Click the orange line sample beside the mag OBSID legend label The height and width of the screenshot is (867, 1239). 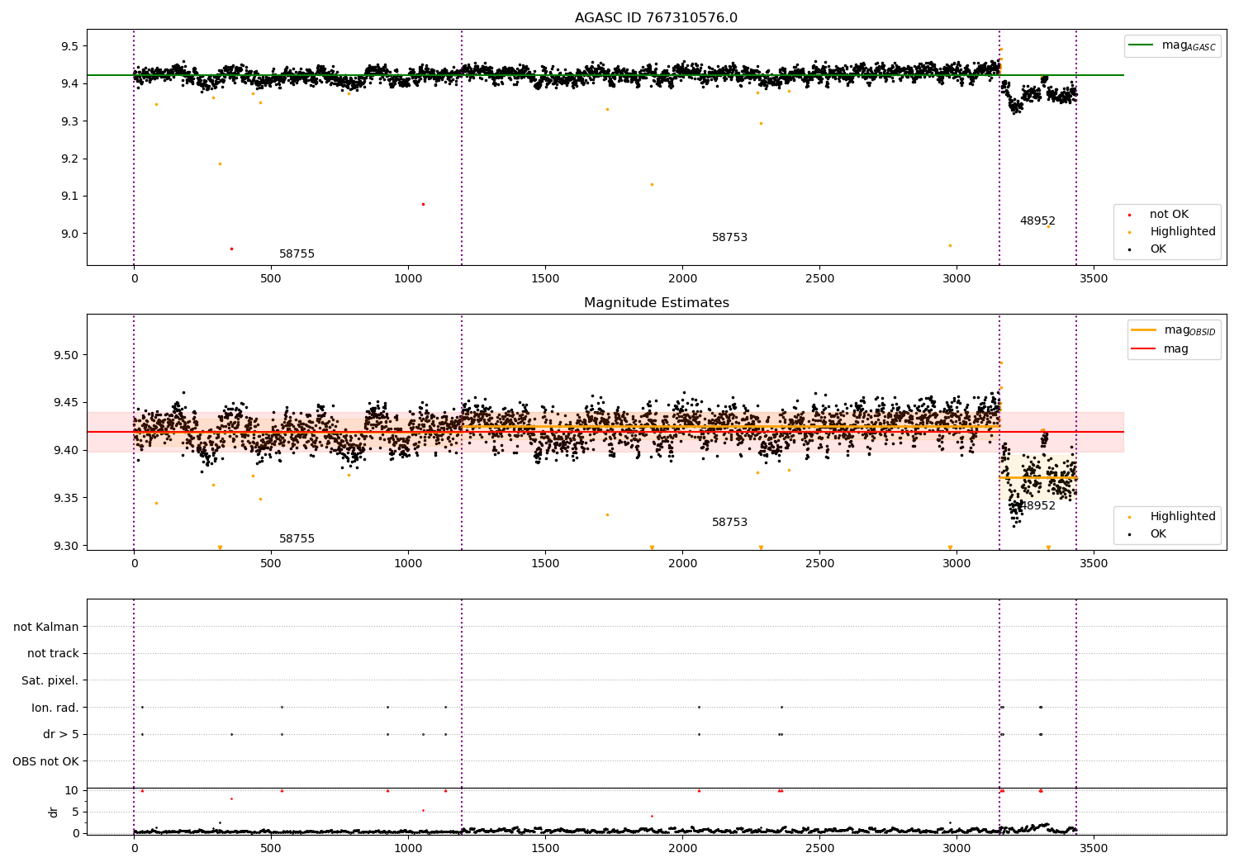tap(1144, 329)
